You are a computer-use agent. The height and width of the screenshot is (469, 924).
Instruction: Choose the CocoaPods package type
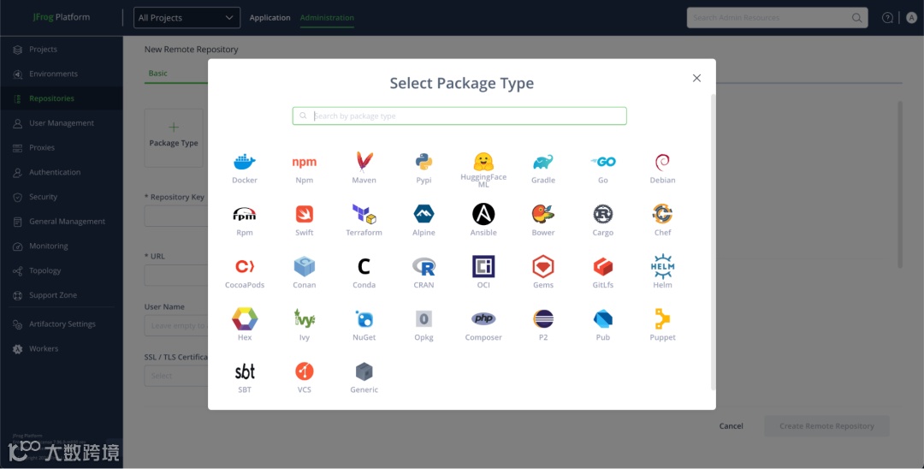click(245, 273)
